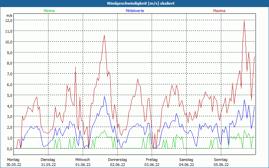Click the 8,0 y-axis value
The height and width of the screenshot is (168, 269).
pos(10,63)
